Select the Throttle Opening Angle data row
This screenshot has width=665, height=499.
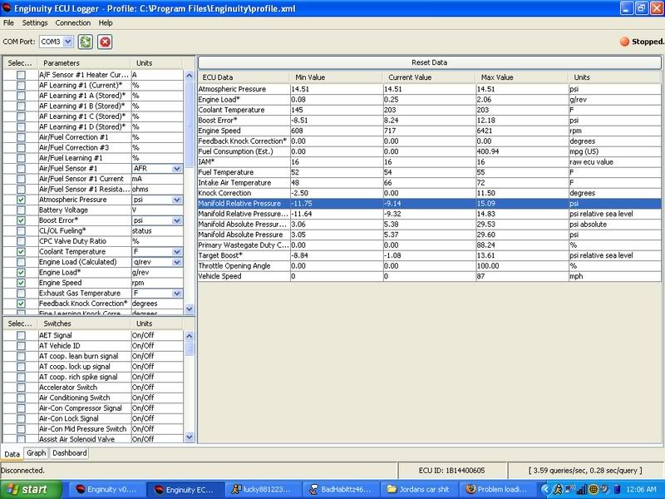pos(429,266)
